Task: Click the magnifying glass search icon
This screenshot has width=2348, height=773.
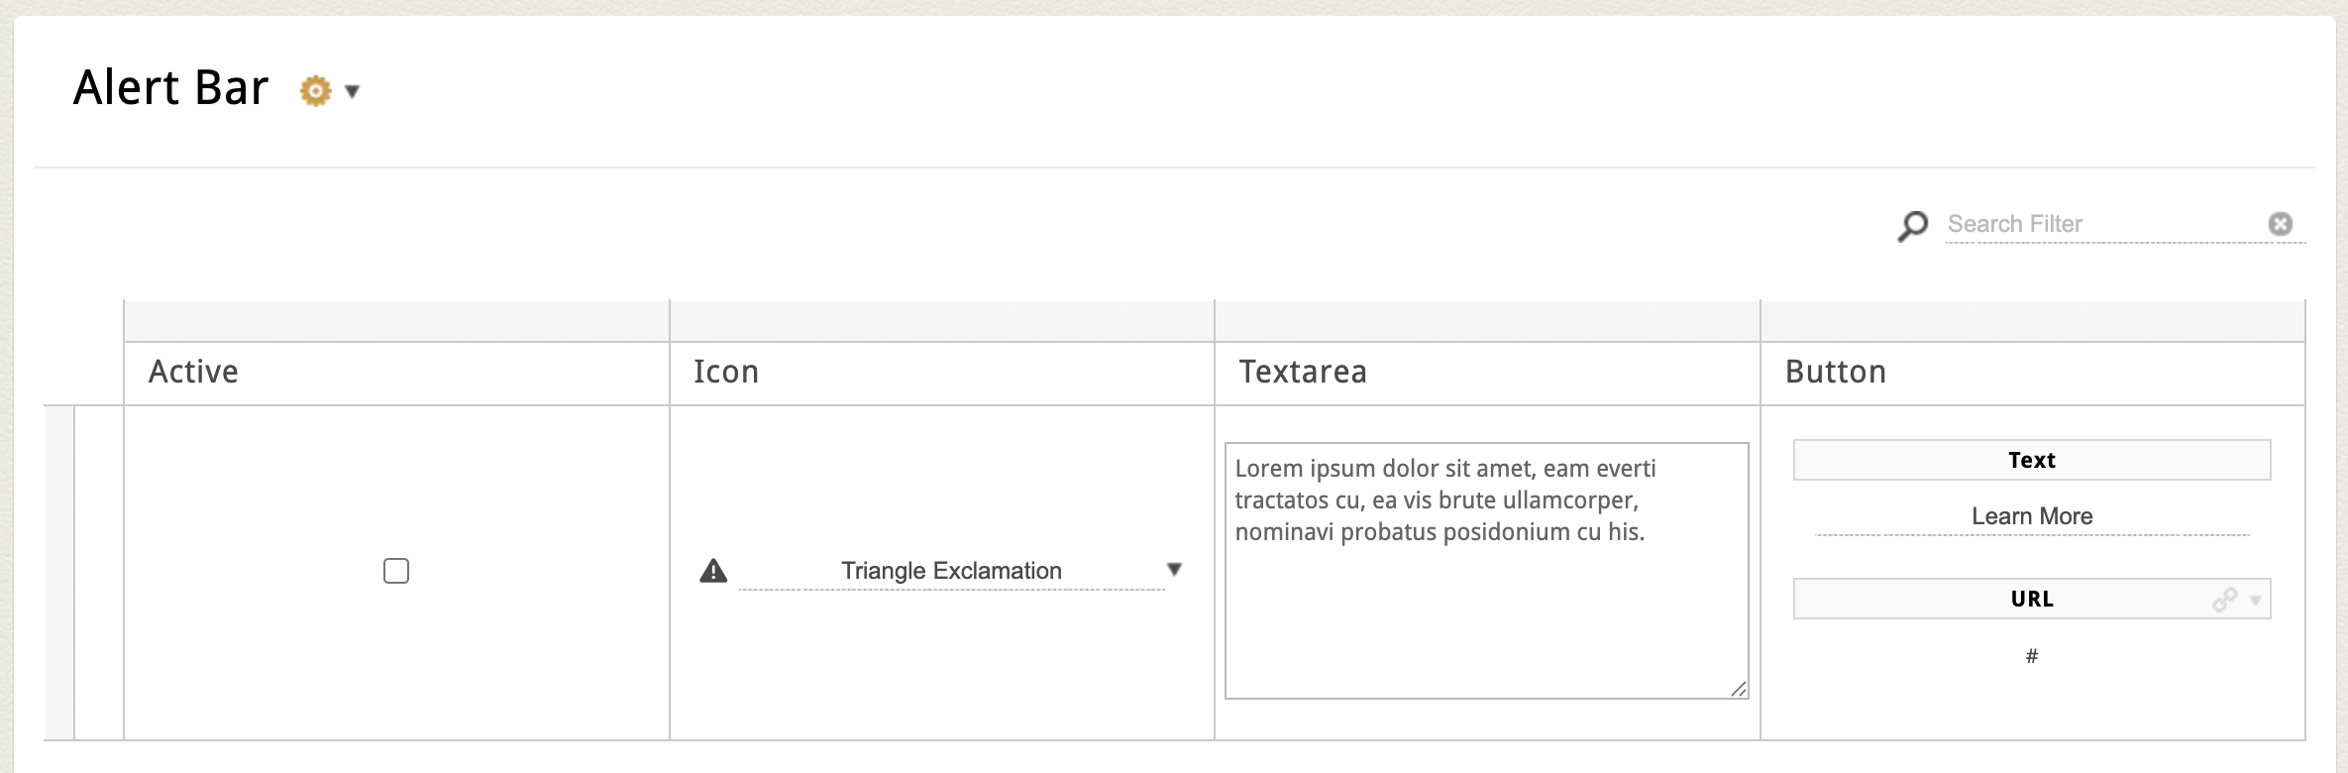Action: pyautogui.click(x=1913, y=226)
